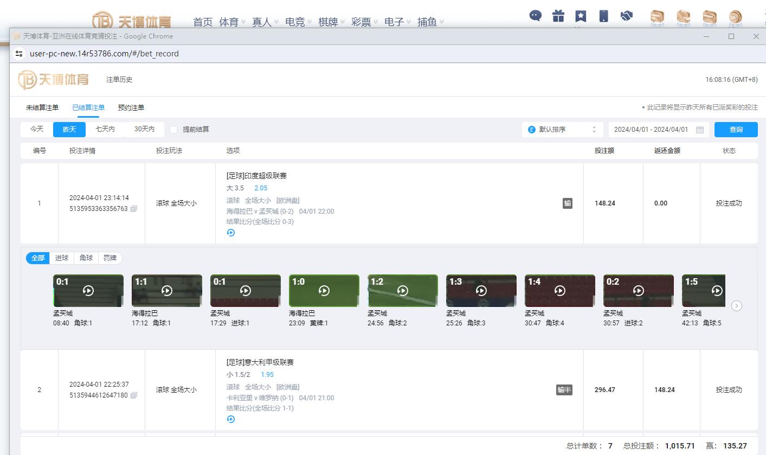The image size is (766, 455).
Task: Expand 捕鱼 menu in background window
Action: click(431, 22)
